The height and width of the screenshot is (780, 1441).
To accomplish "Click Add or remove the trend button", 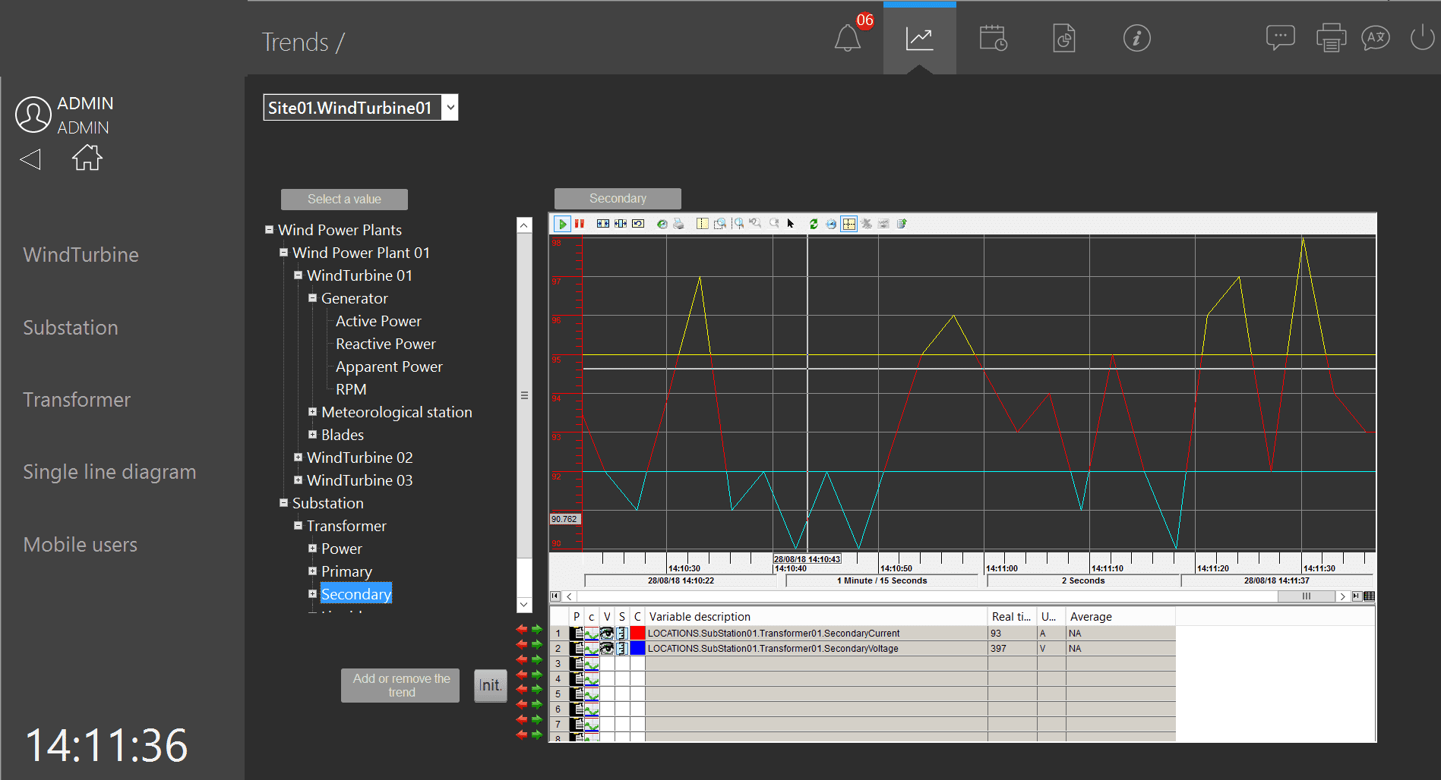I will 400,686.
